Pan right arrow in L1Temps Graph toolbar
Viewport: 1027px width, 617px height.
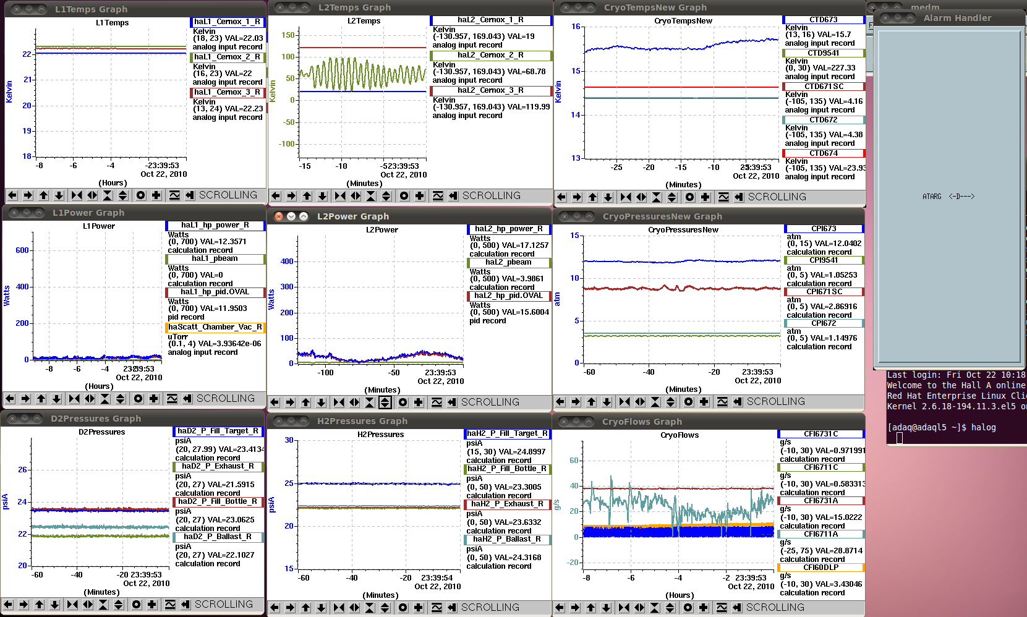pyautogui.click(x=28, y=195)
